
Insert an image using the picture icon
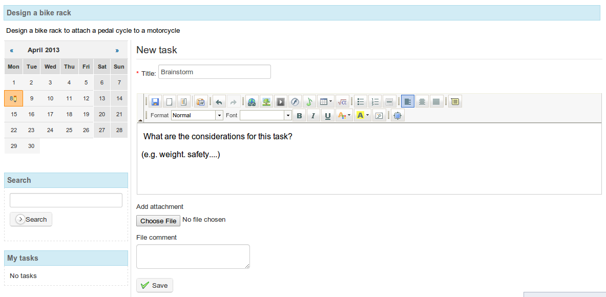click(x=266, y=101)
